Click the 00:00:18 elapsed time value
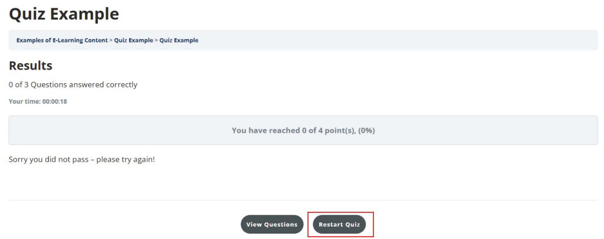 pos(54,102)
